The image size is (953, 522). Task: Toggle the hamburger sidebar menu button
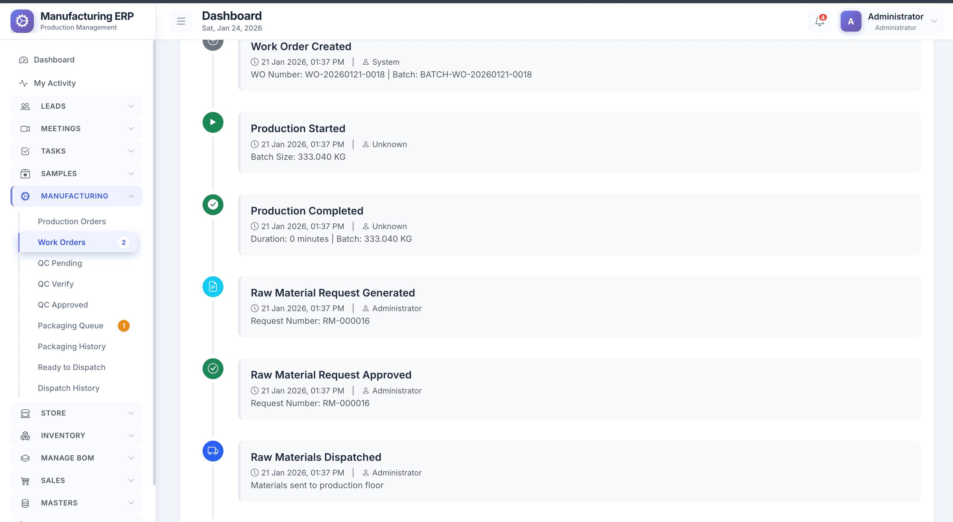(x=181, y=21)
